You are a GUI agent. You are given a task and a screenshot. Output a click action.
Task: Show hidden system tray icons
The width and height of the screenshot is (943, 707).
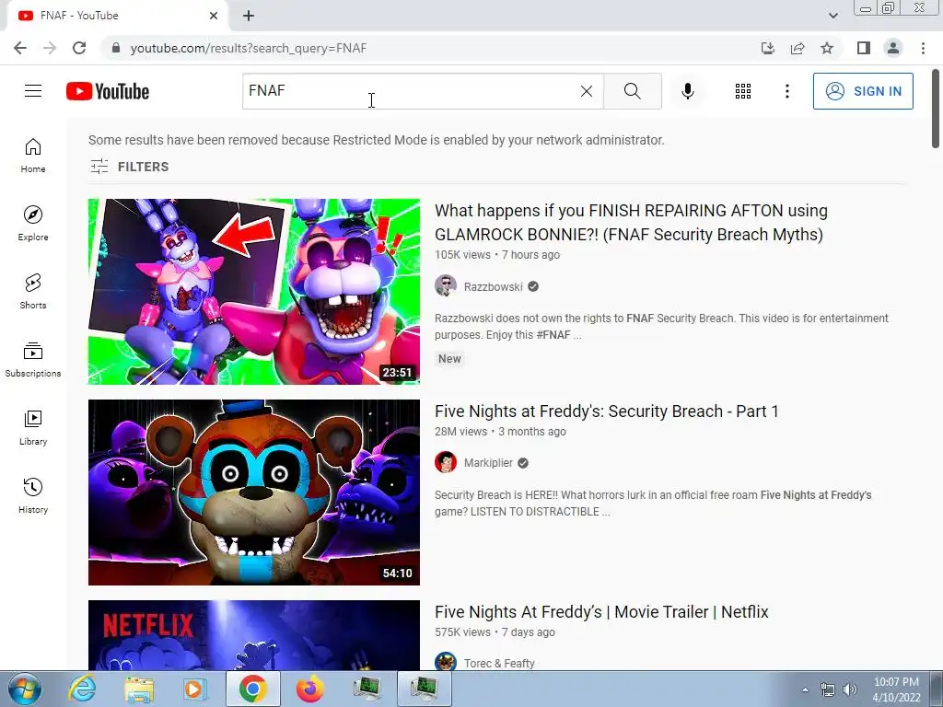coord(805,690)
